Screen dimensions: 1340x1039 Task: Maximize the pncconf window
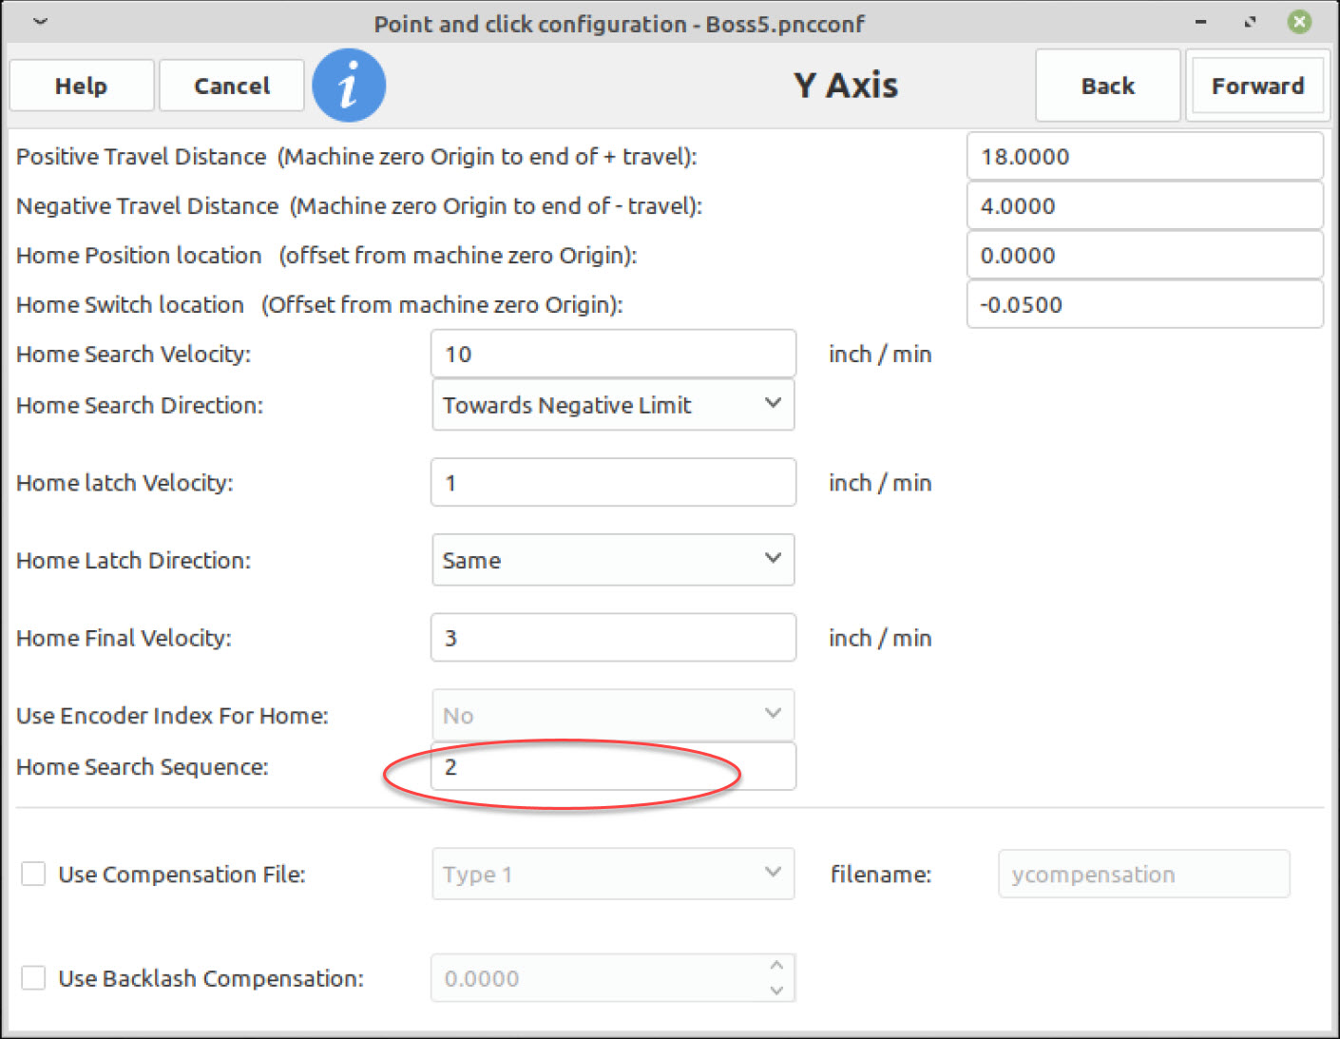coord(1250,21)
